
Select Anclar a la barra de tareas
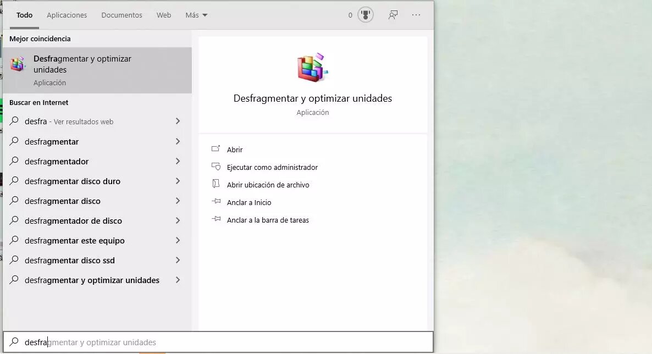click(268, 220)
